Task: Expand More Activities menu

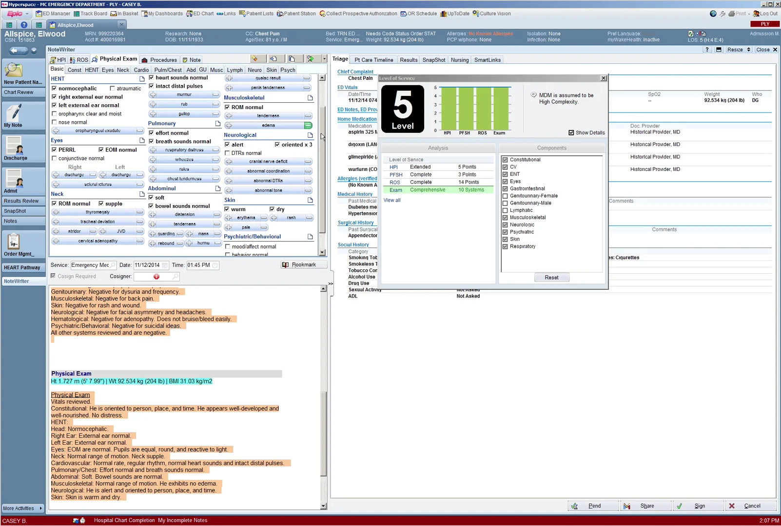Action: point(22,508)
